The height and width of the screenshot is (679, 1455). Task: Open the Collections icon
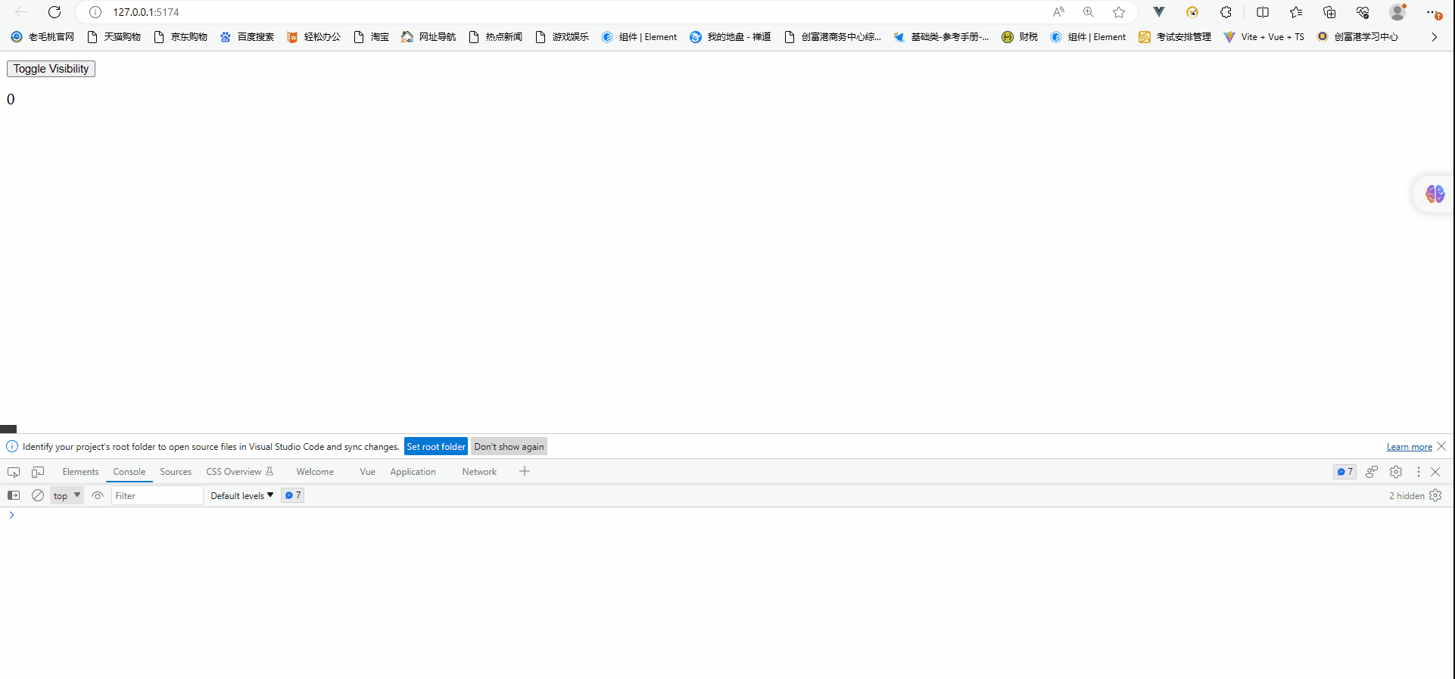[1329, 12]
